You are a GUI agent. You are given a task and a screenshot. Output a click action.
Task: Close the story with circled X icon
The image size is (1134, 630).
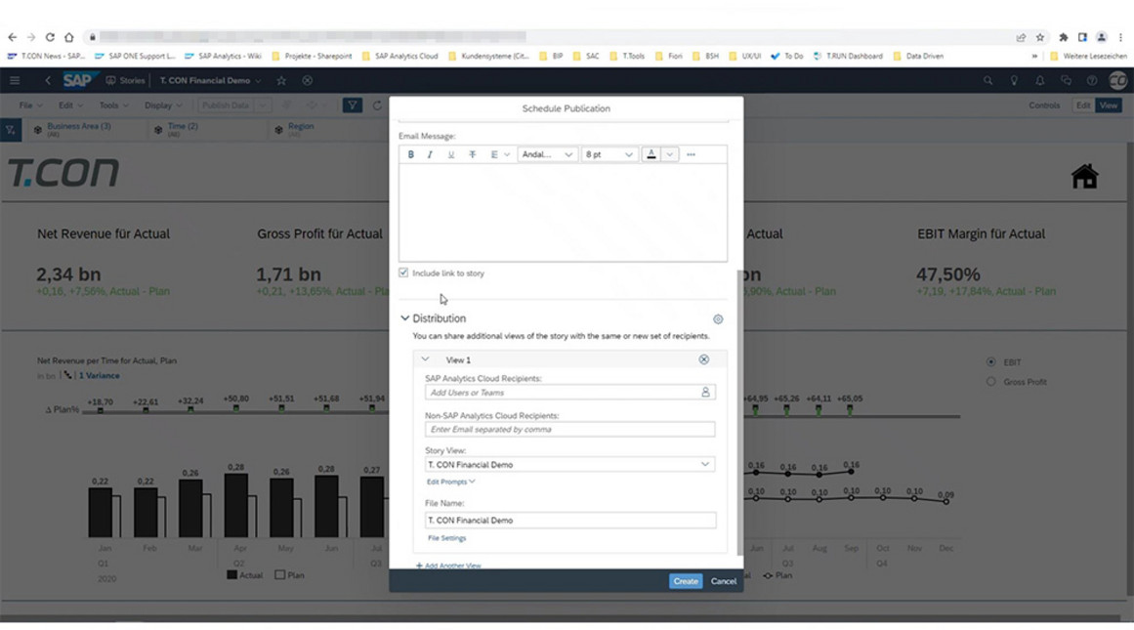click(308, 80)
